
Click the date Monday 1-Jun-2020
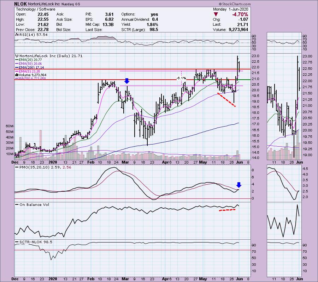(230, 9)
